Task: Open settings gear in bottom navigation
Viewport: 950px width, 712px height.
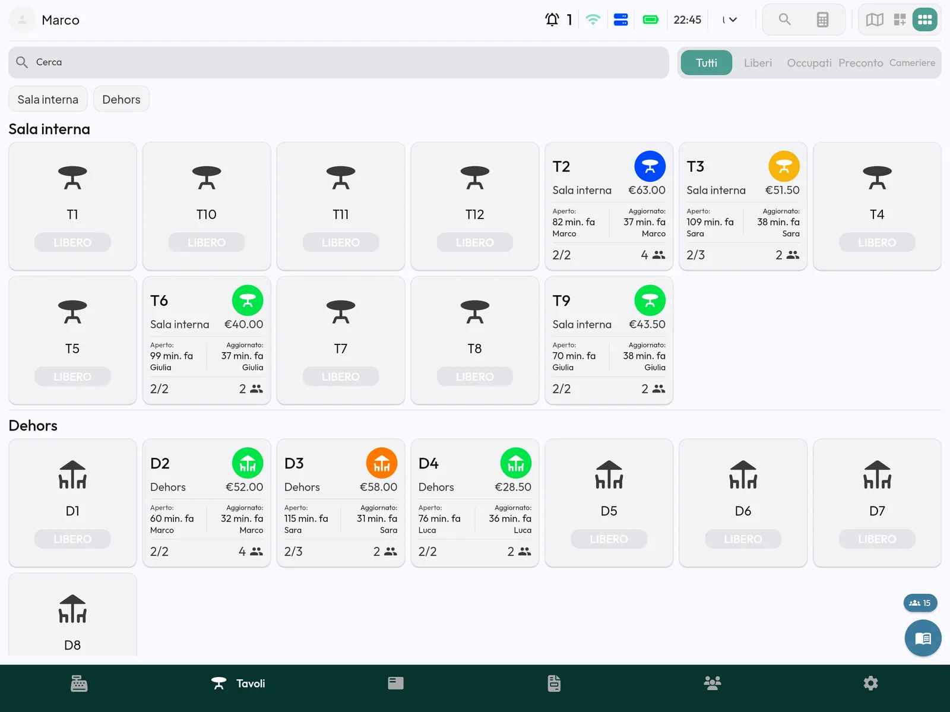Action: (x=870, y=683)
